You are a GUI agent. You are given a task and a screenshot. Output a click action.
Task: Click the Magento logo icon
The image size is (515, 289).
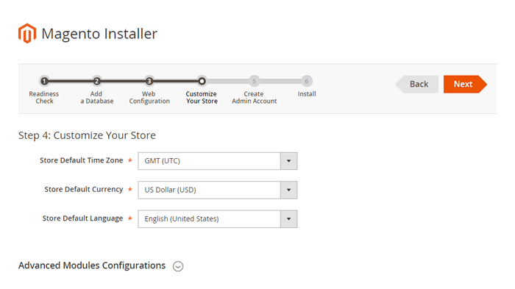[x=27, y=33]
